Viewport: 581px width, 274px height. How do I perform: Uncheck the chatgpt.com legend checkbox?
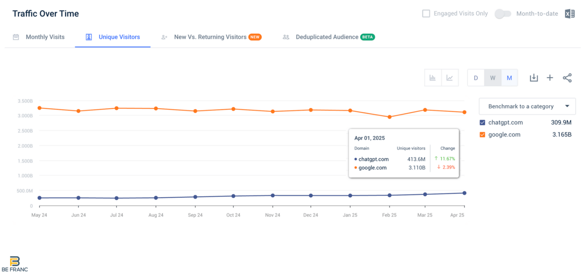pyautogui.click(x=483, y=122)
